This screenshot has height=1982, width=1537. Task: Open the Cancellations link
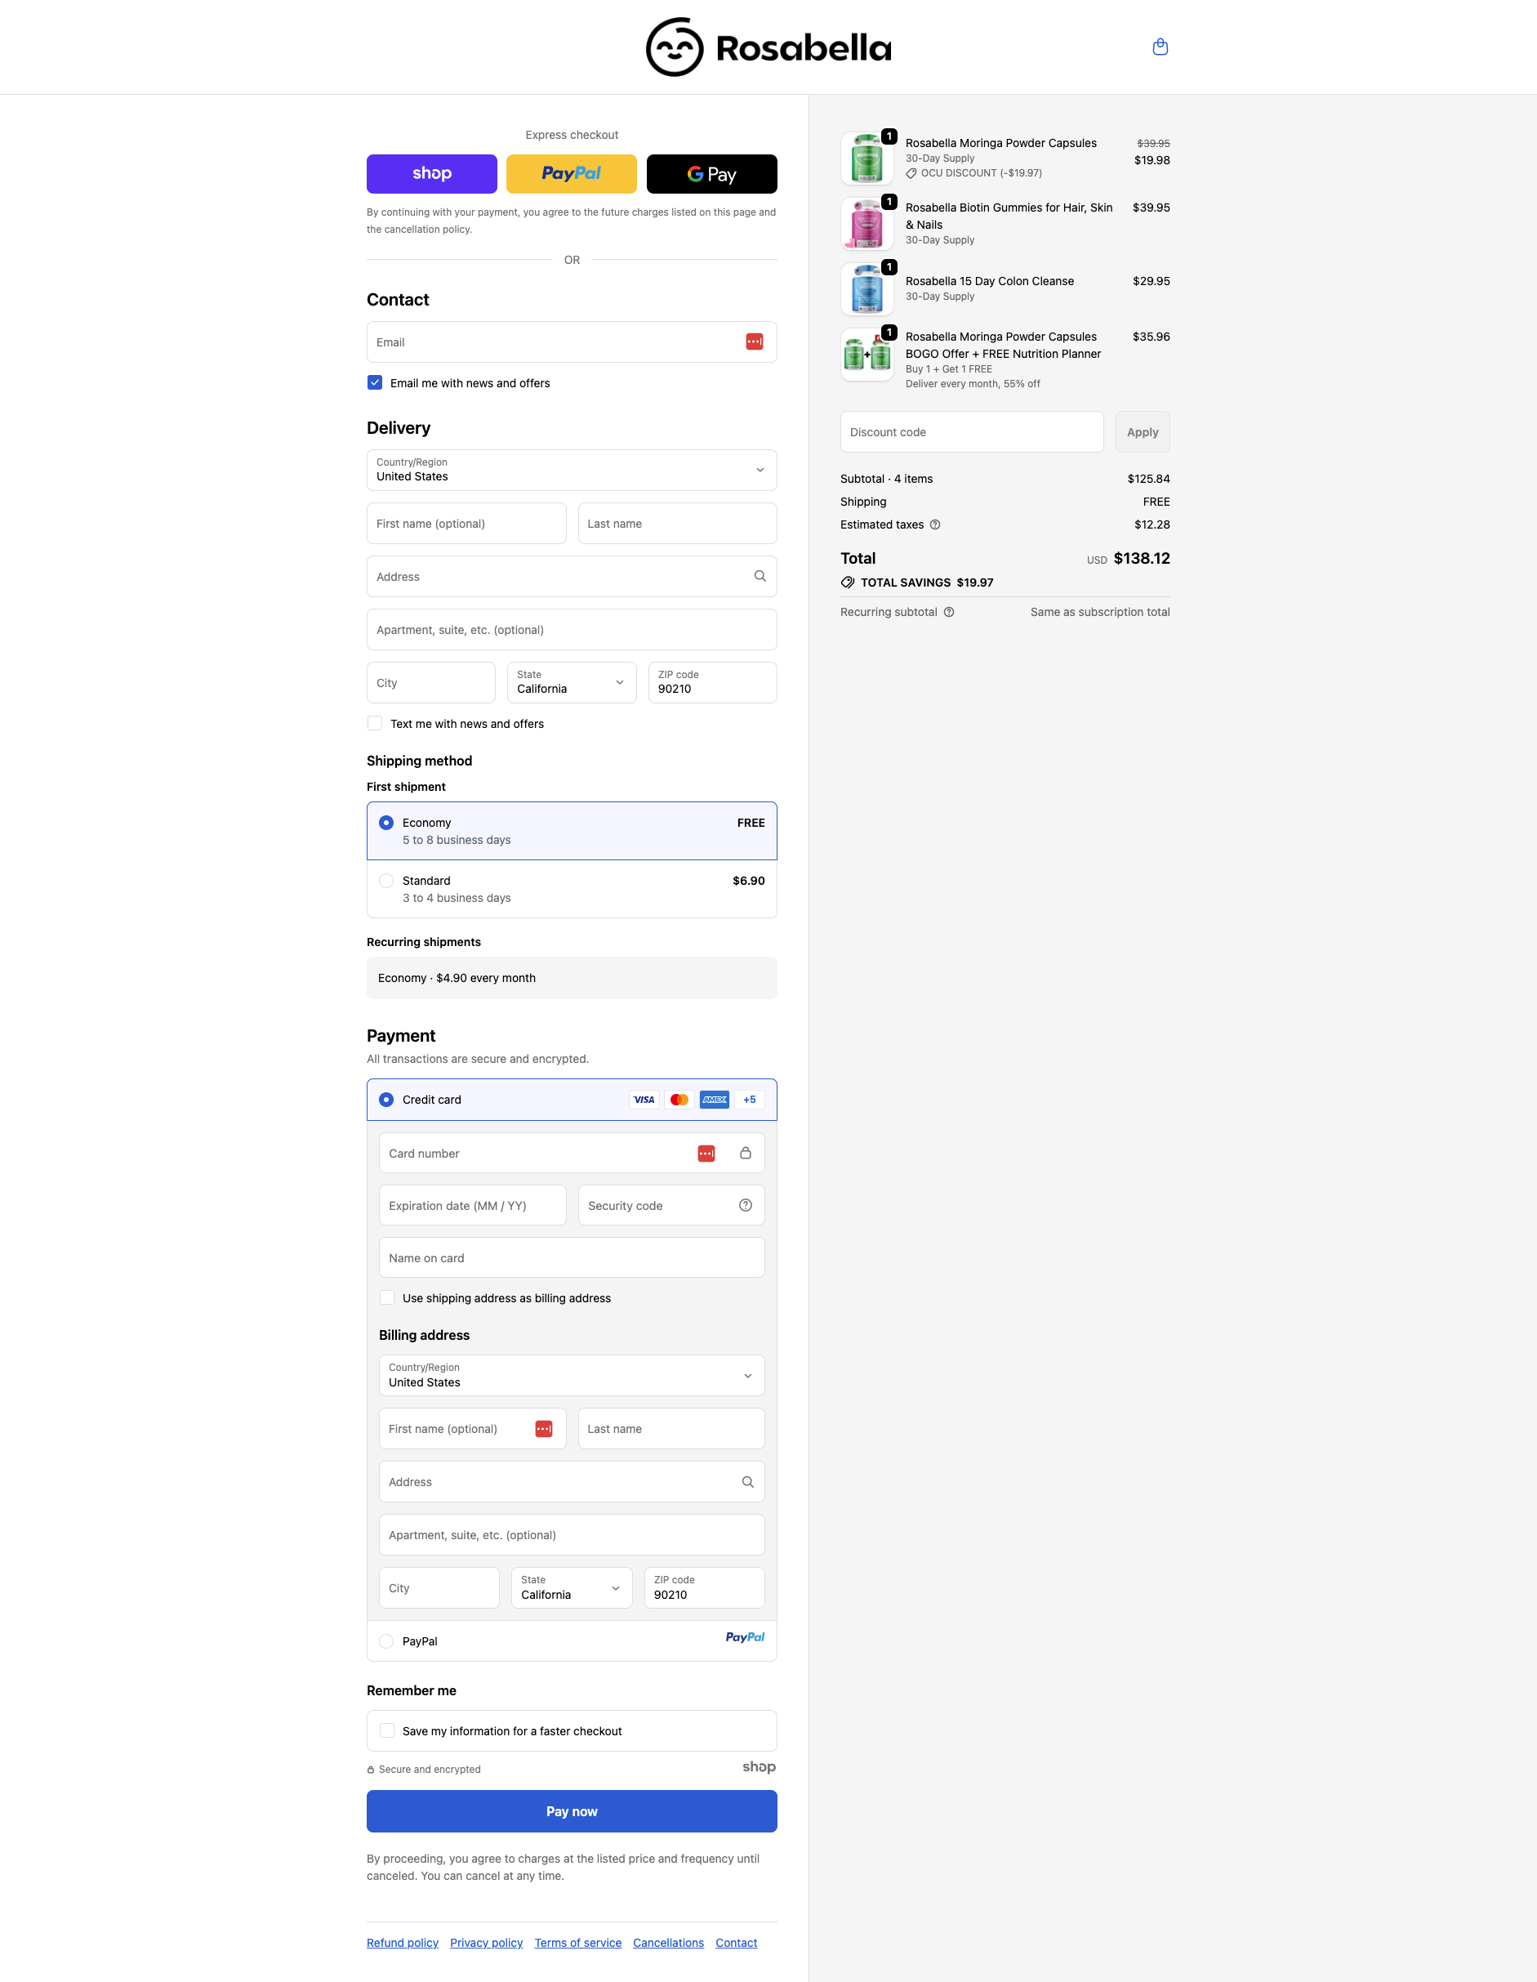[669, 1943]
